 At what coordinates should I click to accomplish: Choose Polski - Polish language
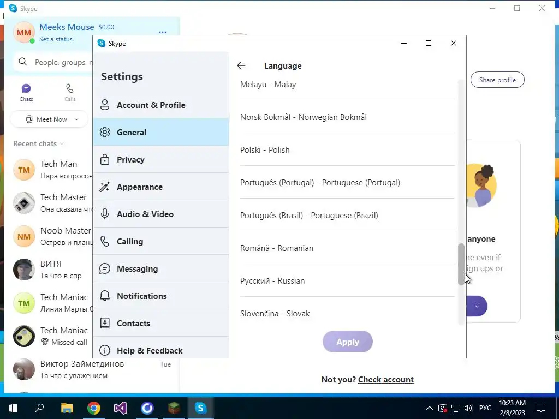(x=348, y=150)
